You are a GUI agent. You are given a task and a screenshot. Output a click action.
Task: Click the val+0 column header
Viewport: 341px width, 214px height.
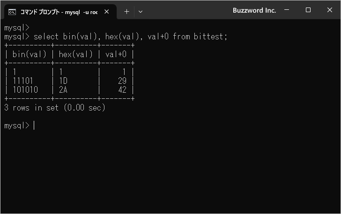click(116, 54)
